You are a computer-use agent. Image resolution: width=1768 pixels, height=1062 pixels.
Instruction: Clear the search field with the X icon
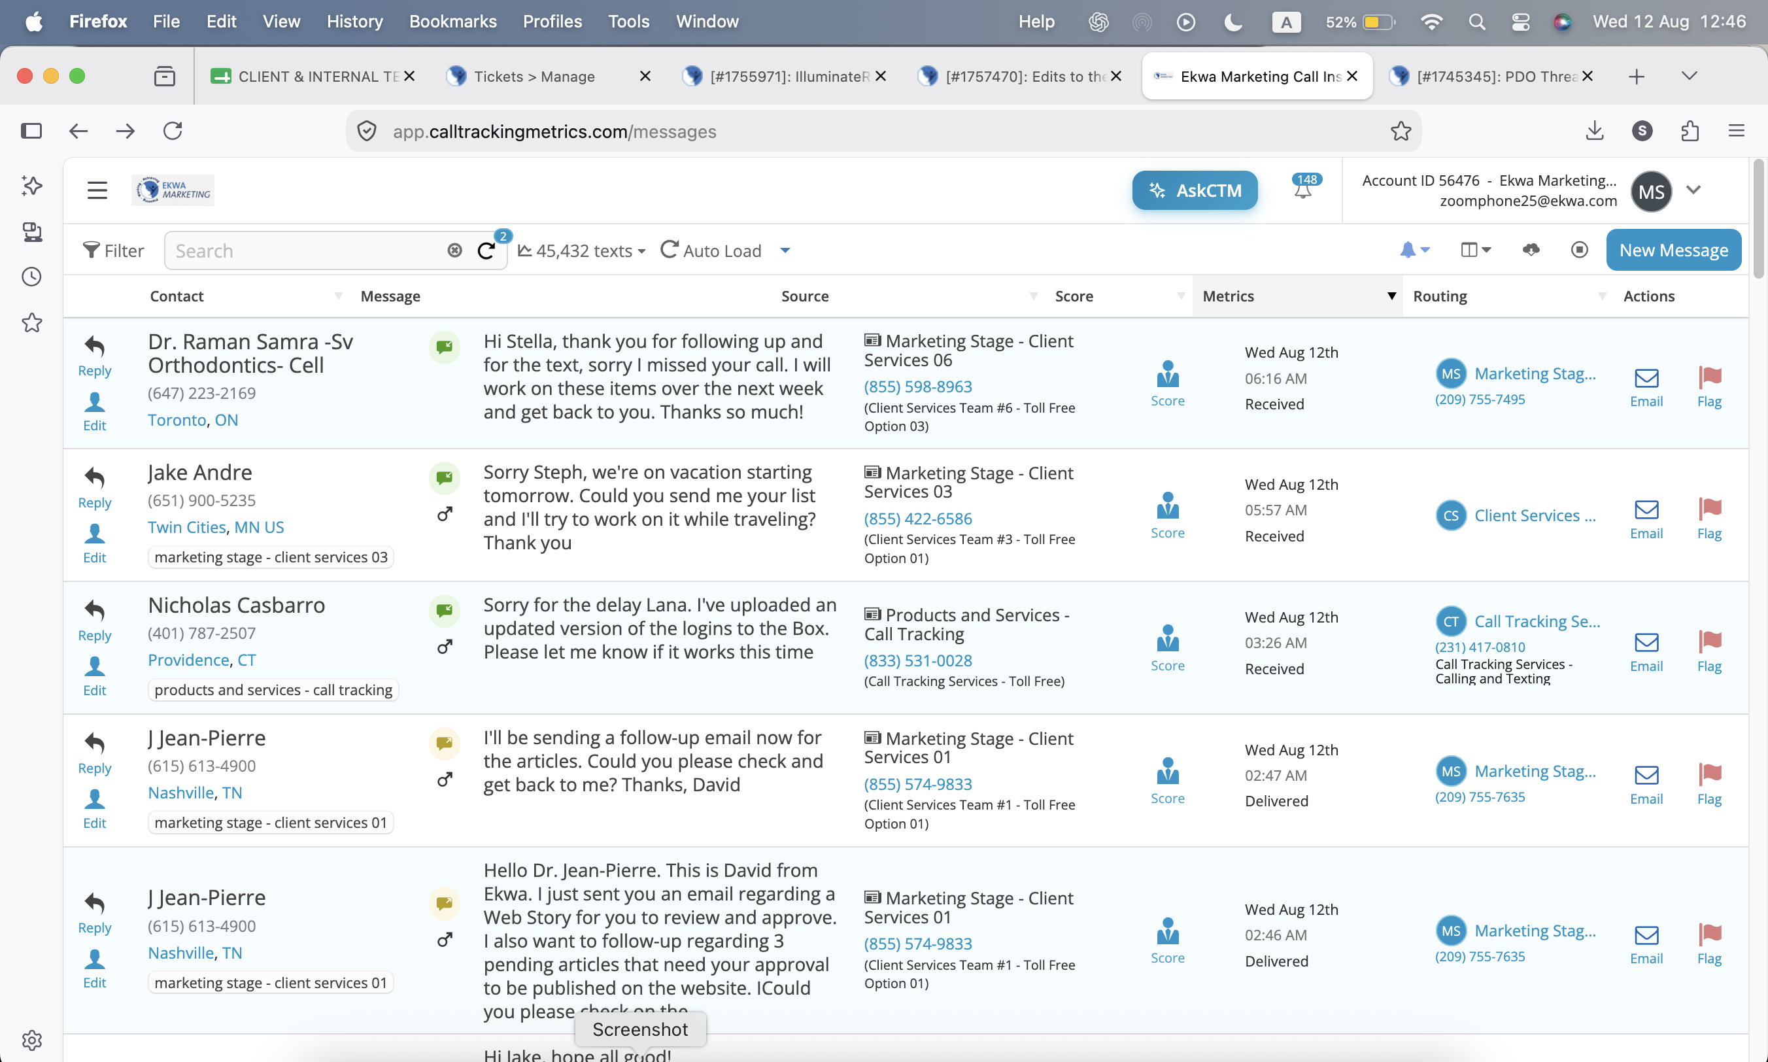click(454, 250)
